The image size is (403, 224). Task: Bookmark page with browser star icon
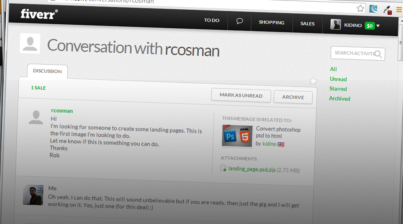360,8
